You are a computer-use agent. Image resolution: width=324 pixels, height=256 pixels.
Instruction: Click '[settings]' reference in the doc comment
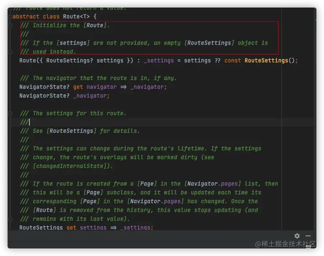(73, 43)
